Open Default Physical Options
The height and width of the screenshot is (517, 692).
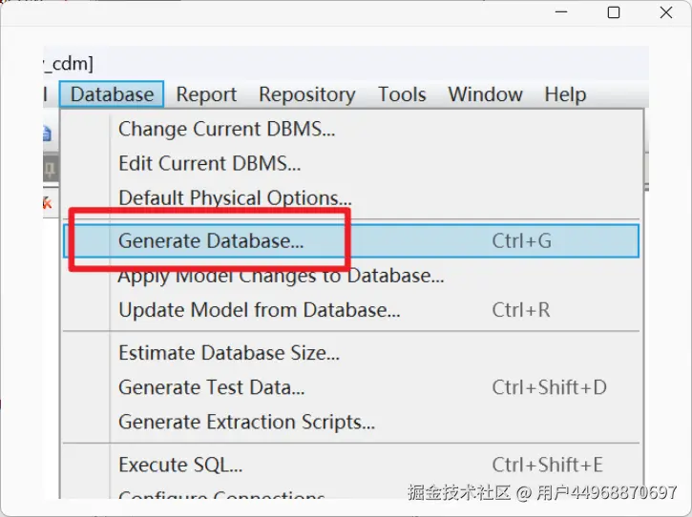pos(235,198)
